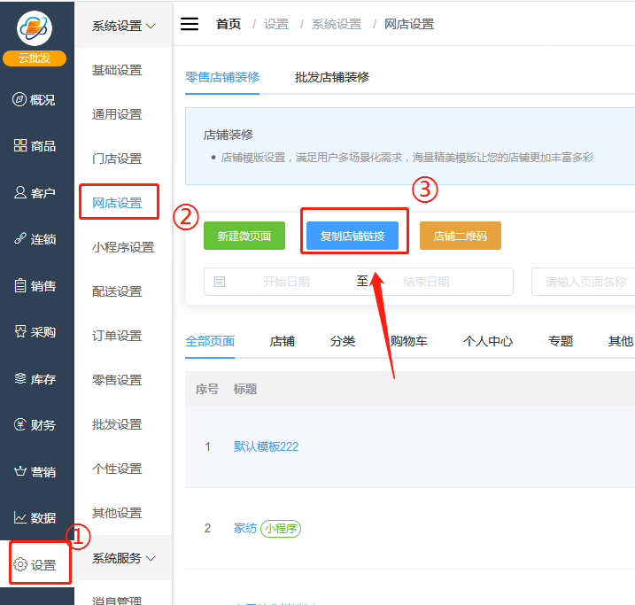
Task: Open the 客户 customers sidebar icon
Action: pyautogui.click(x=19, y=192)
